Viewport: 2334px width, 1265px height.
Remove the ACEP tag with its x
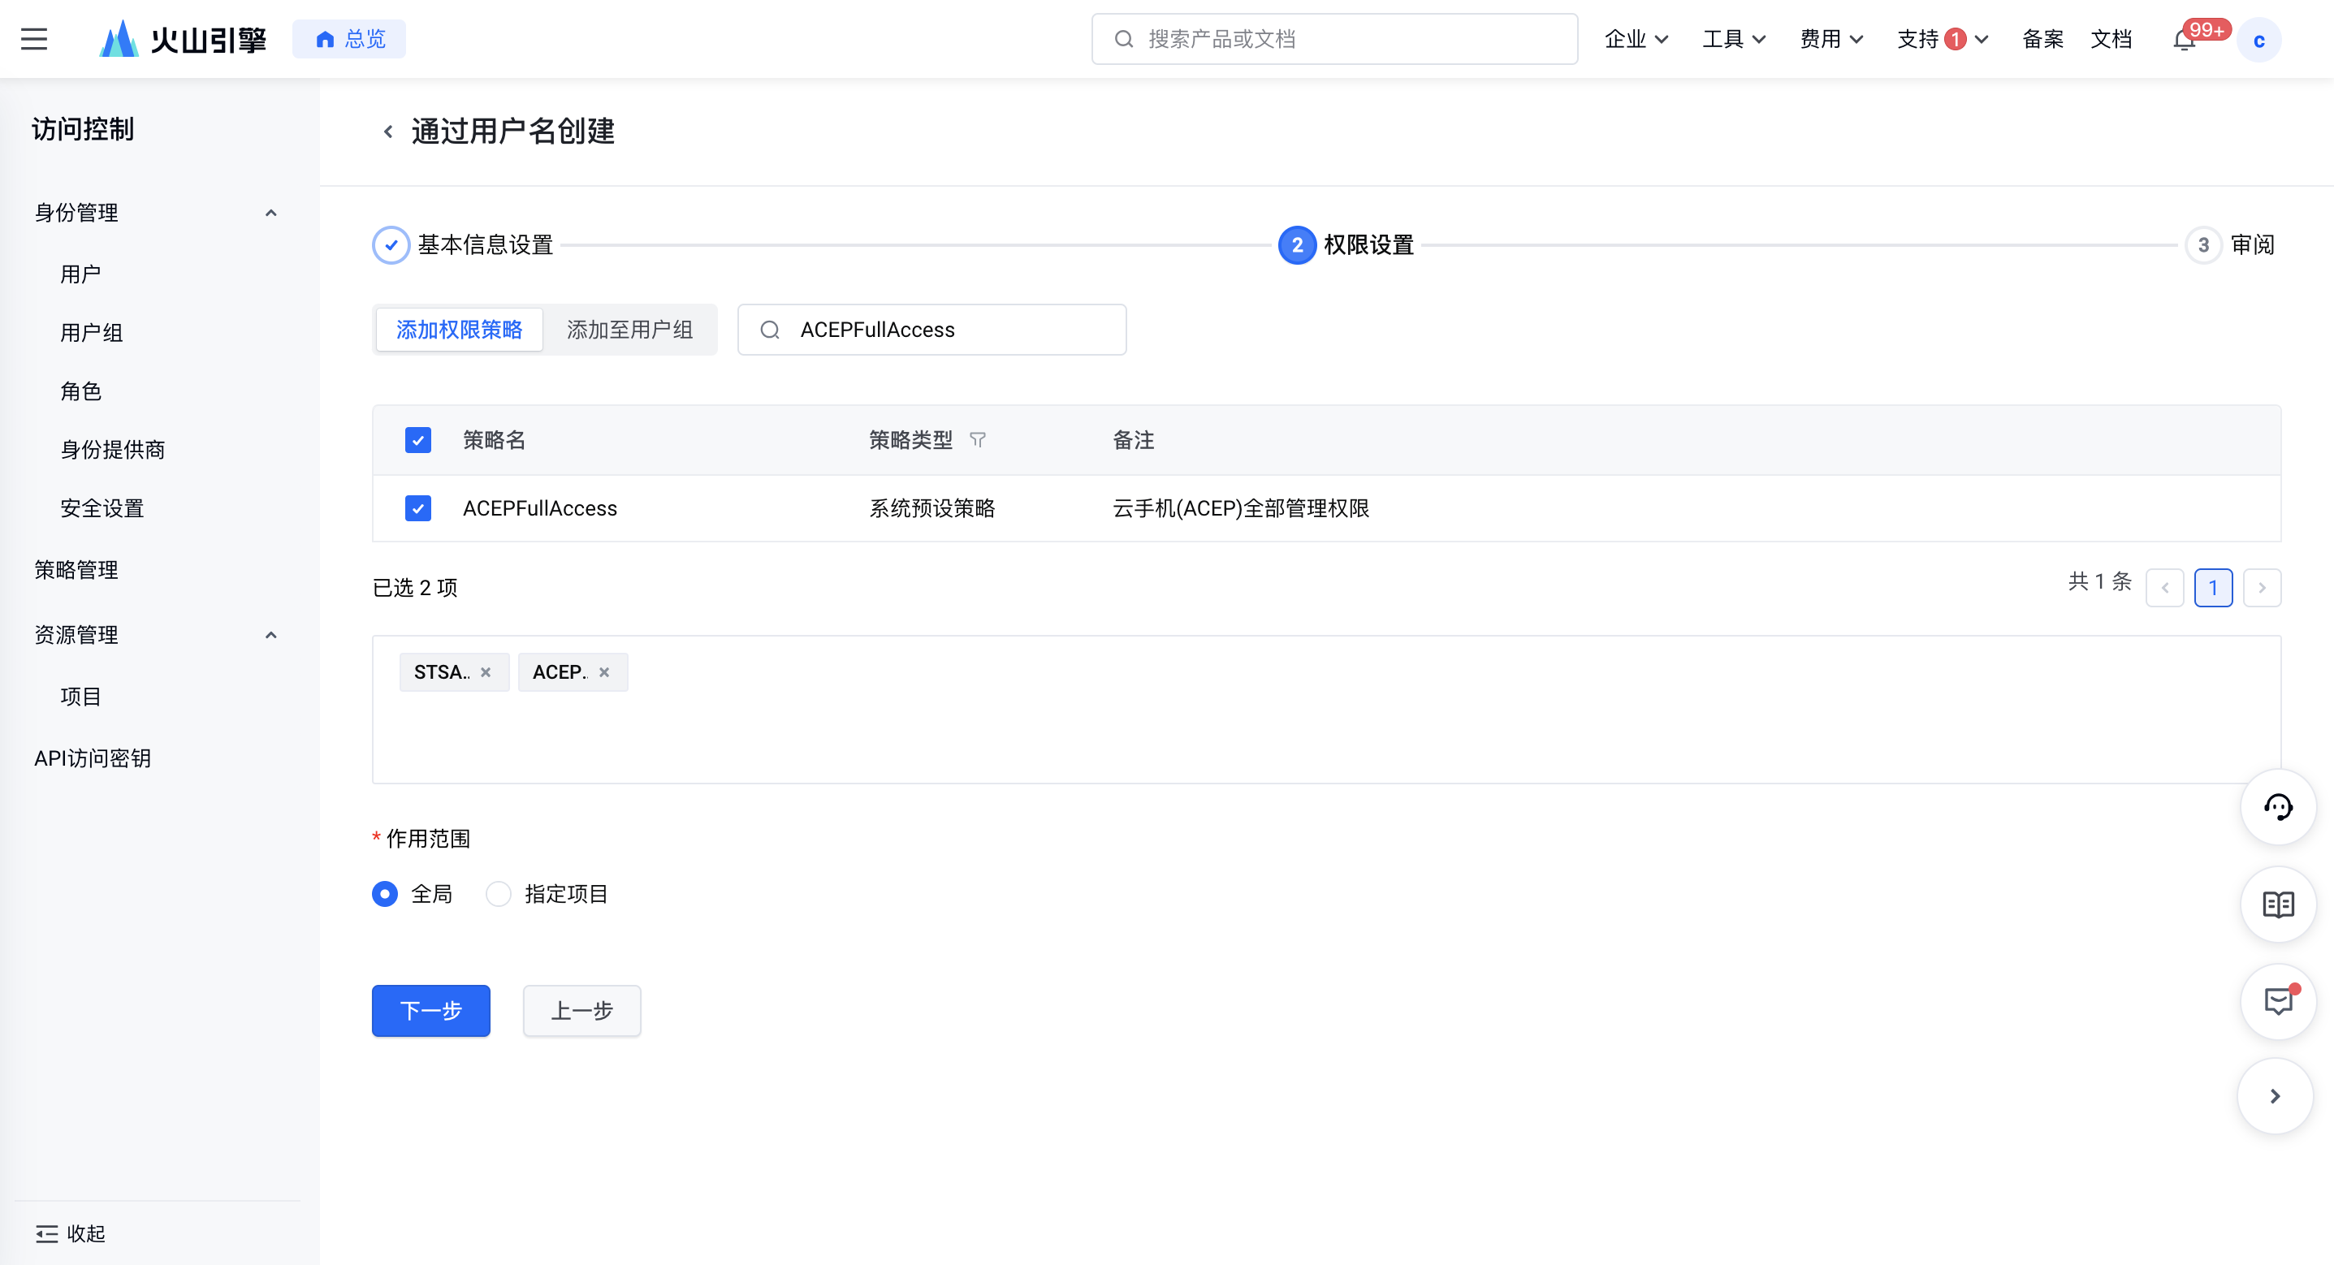(x=604, y=672)
